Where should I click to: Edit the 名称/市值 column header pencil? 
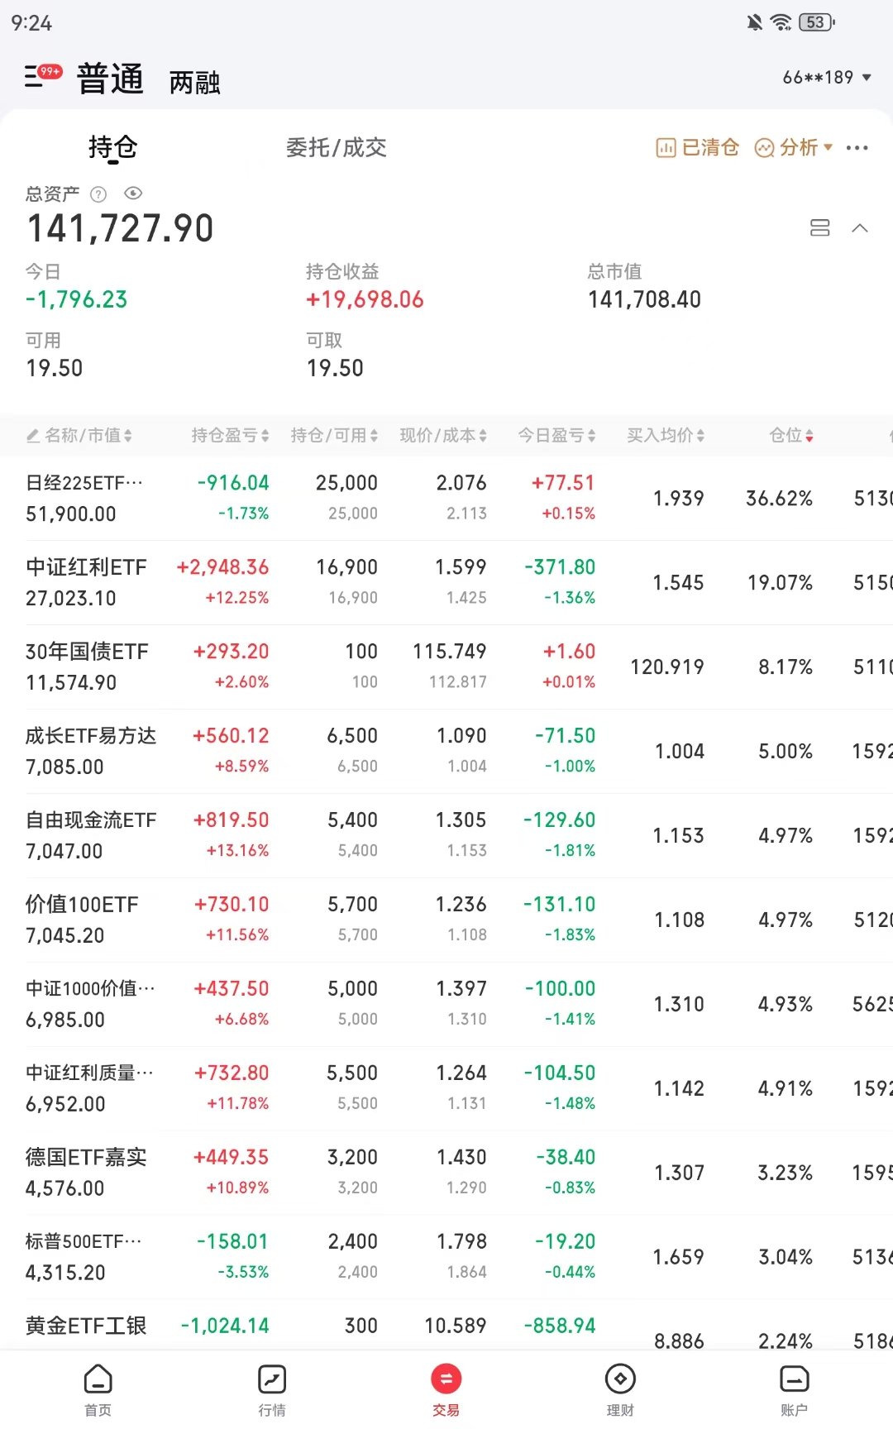33,436
